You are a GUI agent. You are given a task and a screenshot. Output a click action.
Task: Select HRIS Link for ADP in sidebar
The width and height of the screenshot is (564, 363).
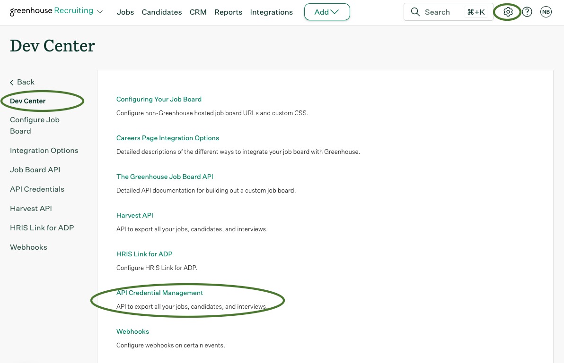pyautogui.click(x=42, y=228)
